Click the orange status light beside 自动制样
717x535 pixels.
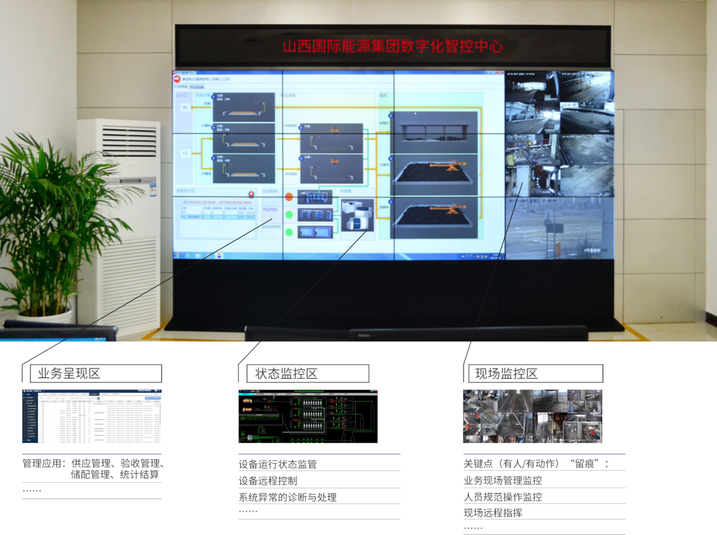pyautogui.click(x=289, y=197)
